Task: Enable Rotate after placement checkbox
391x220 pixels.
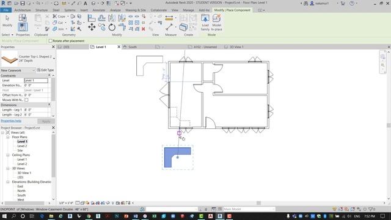Action: (x=51, y=41)
